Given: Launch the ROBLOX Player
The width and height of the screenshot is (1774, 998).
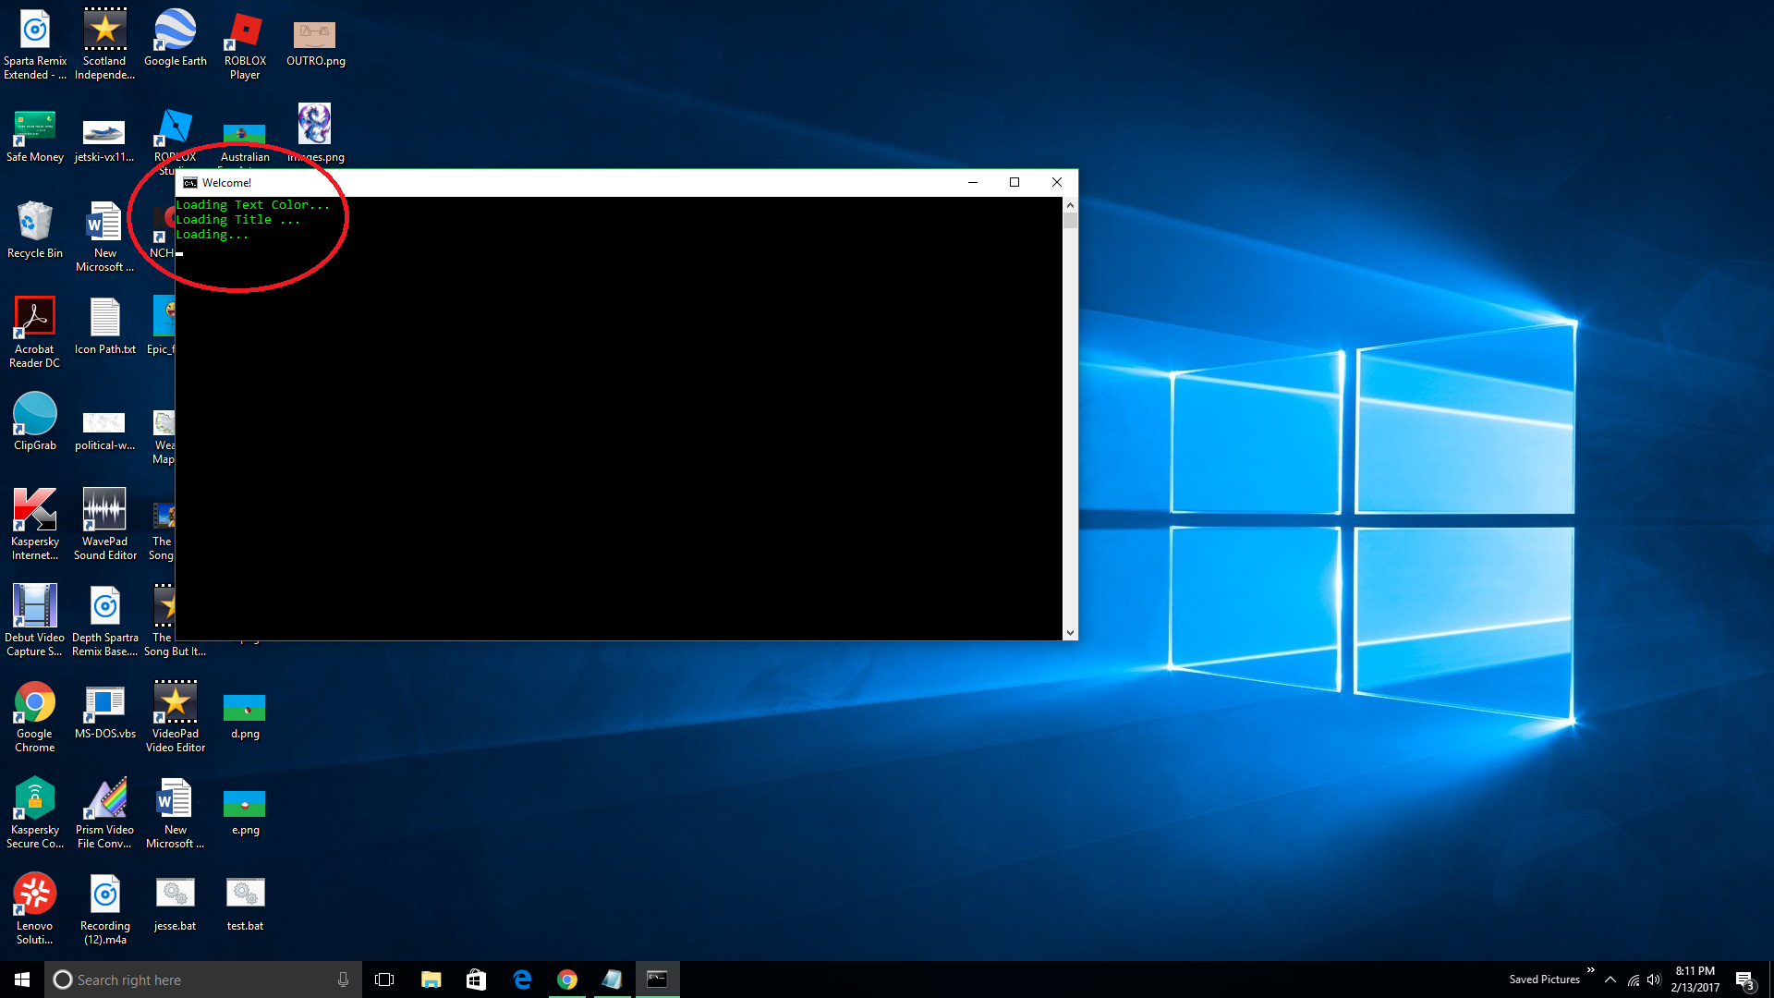Looking at the screenshot, I should coord(244,29).
